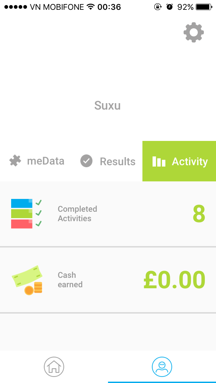
Task: Open the profile face icon
Action: (x=162, y=366)
